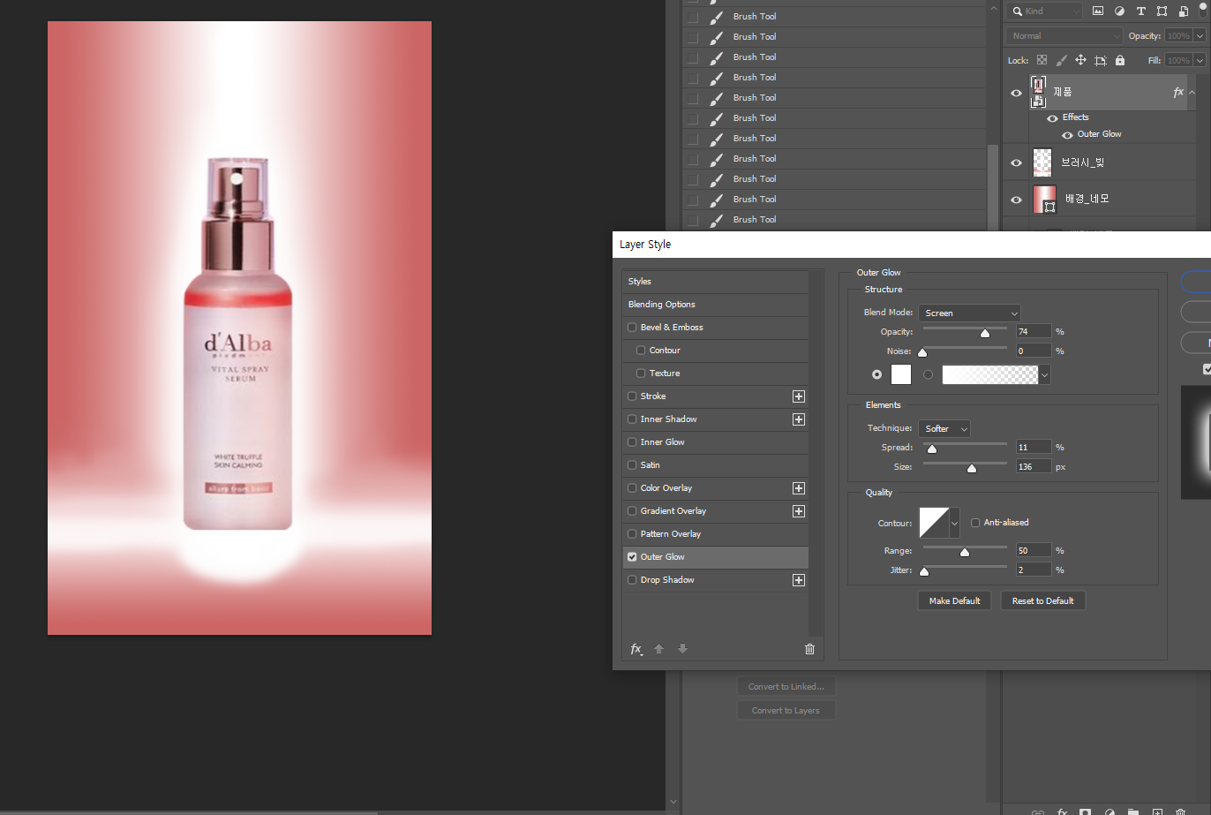Adjust the Range slider handle
This screenshot has height=815, width=1211.
[x=965, y=552]
